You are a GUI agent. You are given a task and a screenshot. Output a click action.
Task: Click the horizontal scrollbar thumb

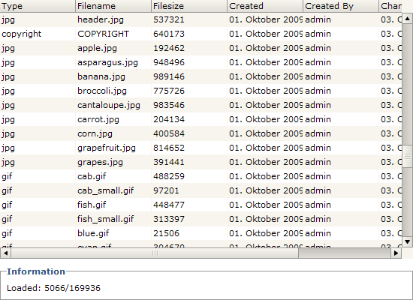(155, 253)
